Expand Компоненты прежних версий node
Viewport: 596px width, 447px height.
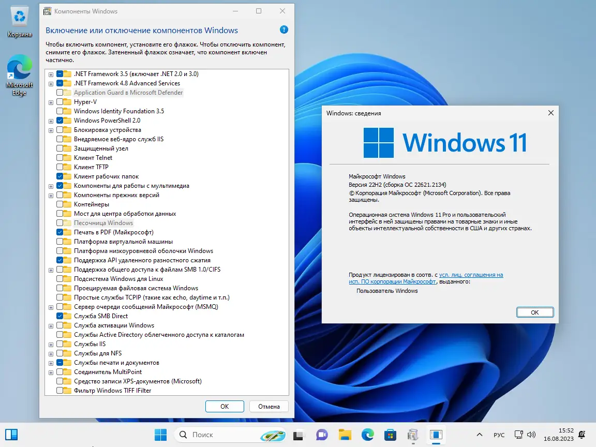(x=51, y=196)
